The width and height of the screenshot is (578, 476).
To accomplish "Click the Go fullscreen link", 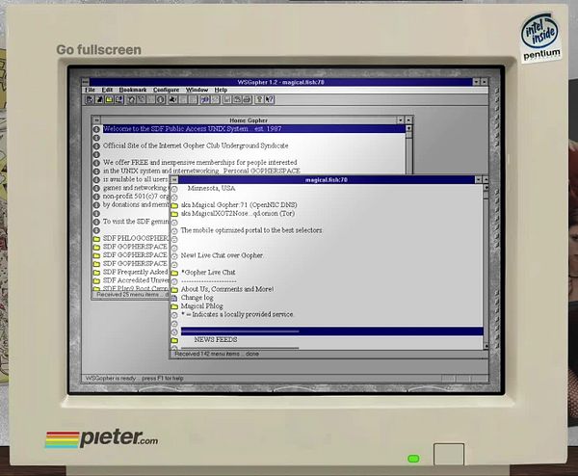I will click(99, 50).
